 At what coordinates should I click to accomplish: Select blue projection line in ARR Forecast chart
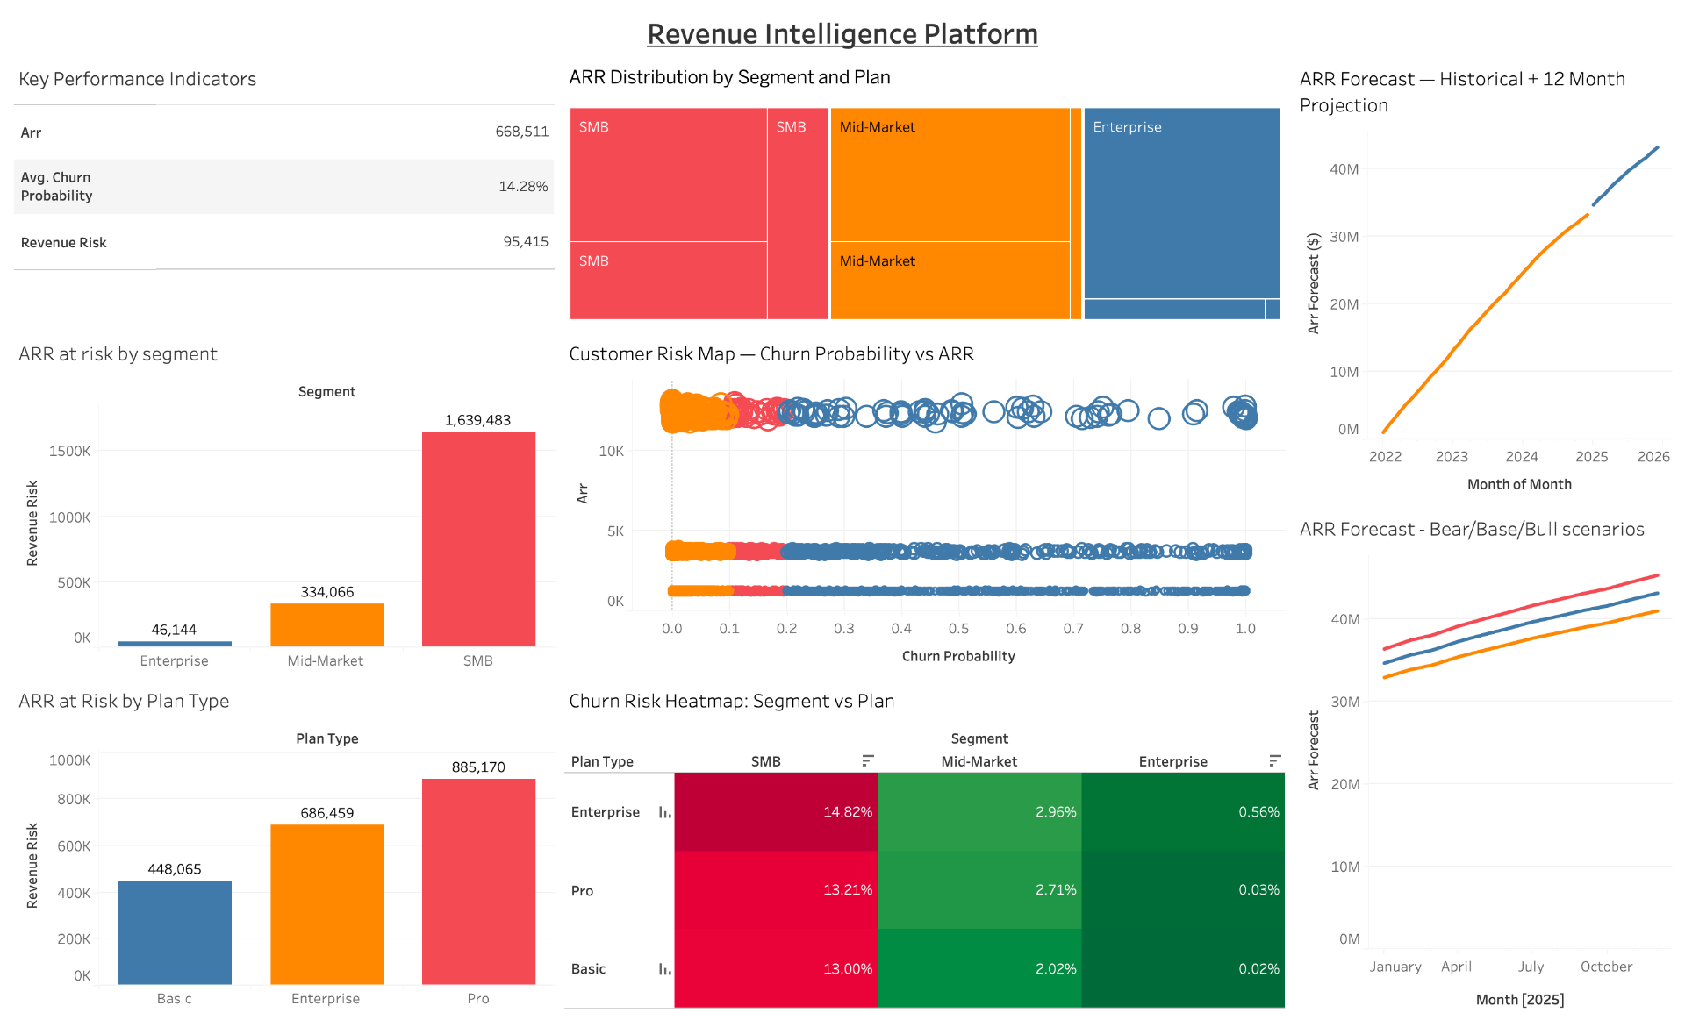tap(1625, 175)
